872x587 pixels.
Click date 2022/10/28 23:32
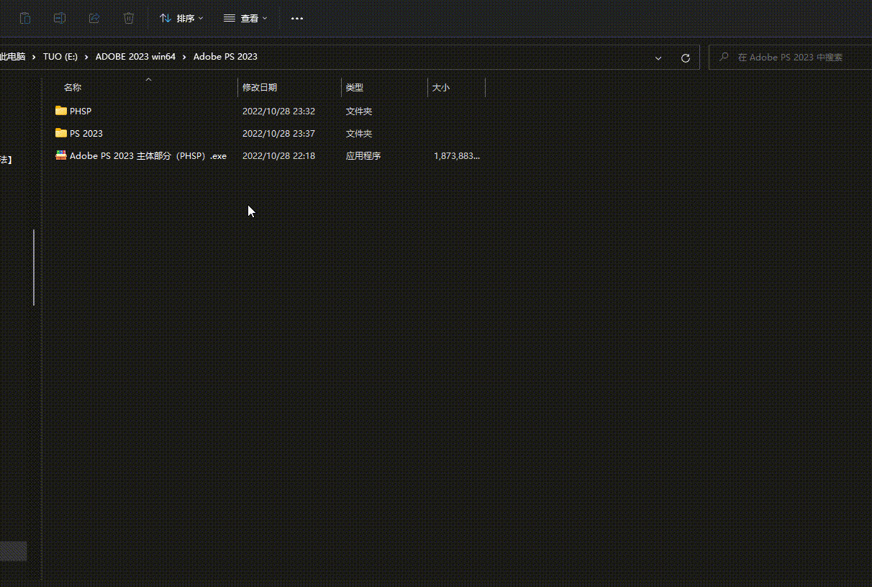[278, 112]
